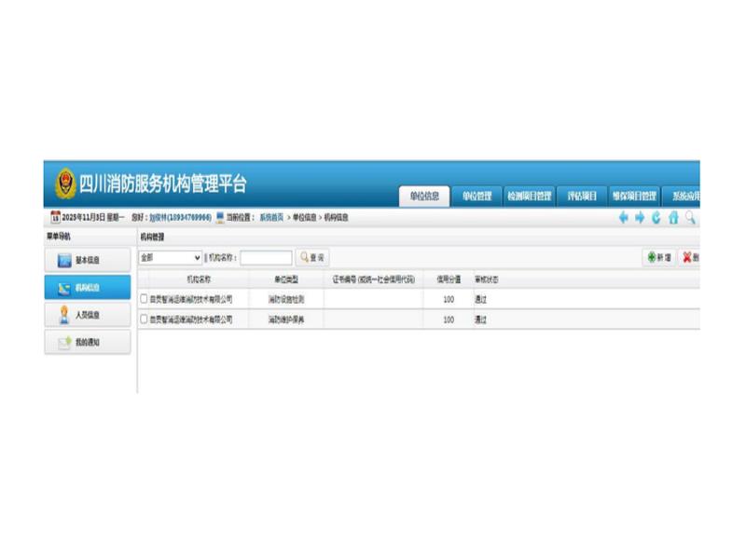This screenshot has width=746, height=558.
Task: Follow the 系统首页 breadcrumb link
Action: point(271,218)
